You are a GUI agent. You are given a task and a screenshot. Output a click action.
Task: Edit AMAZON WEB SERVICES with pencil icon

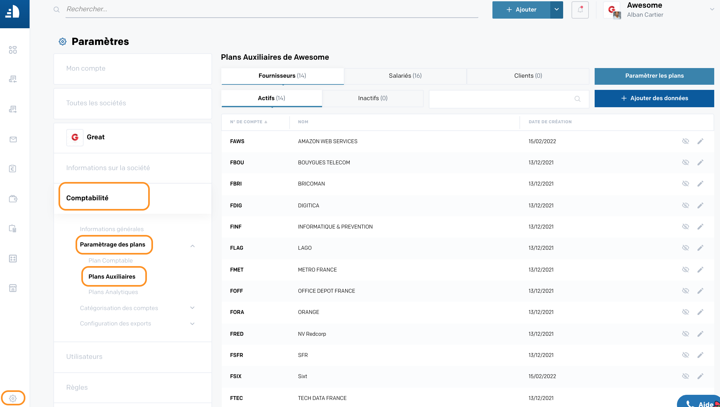[x=700, y=141]
